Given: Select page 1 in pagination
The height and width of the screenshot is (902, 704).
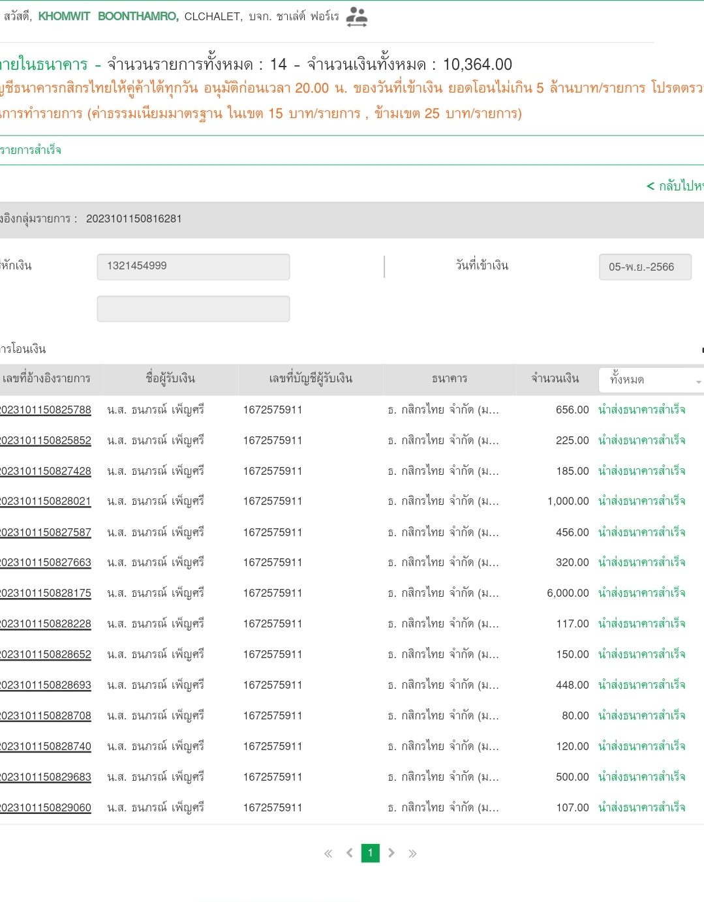Looking at the screenshot, I should click(370, 853).
